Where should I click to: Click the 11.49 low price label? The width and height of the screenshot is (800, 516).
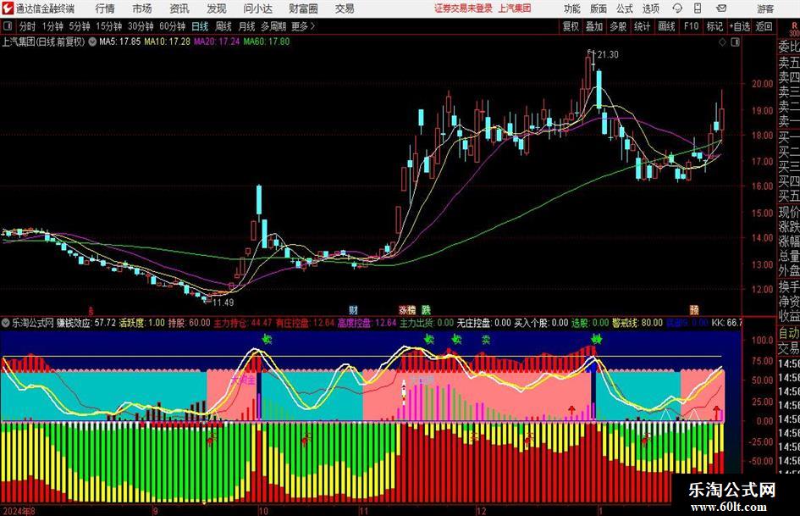(223, 302)
